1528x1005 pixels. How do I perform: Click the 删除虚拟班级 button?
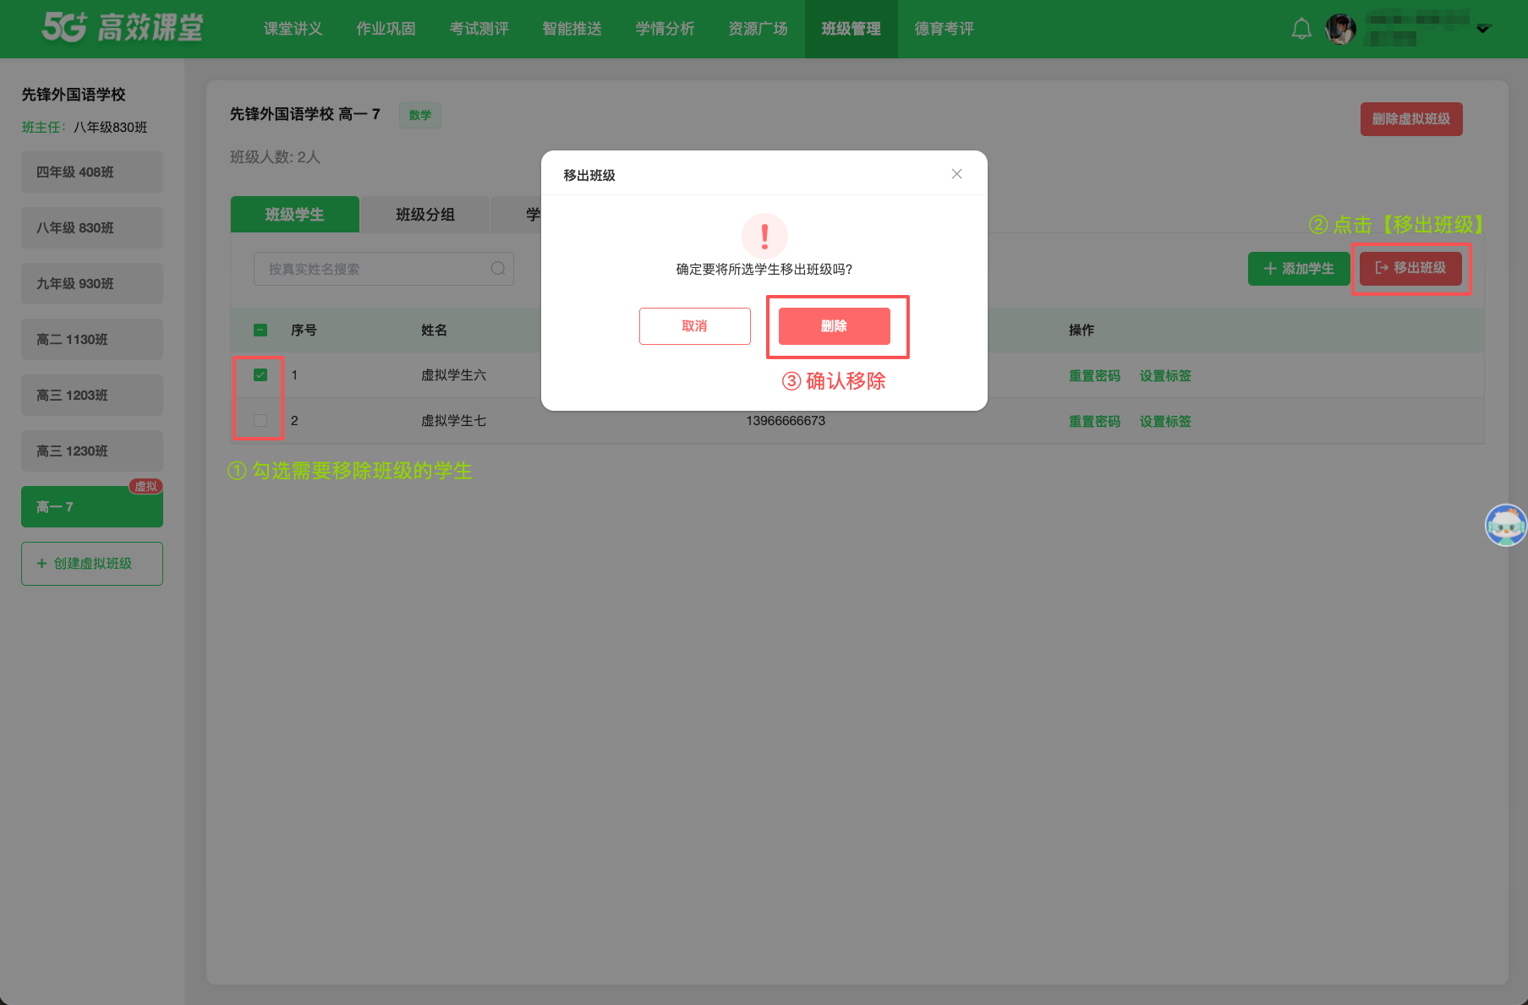[x=1411, y=119]
